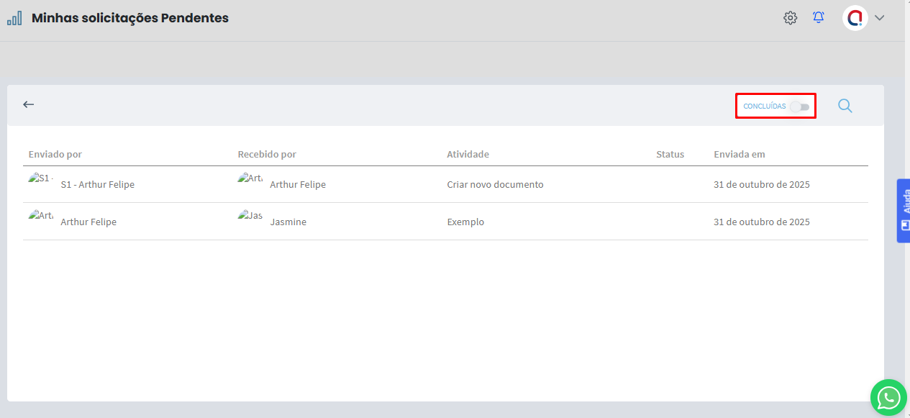Click the Atividade column header
Image resolution: width=910 pixels, height=418 pixels.
click(468, 155)
